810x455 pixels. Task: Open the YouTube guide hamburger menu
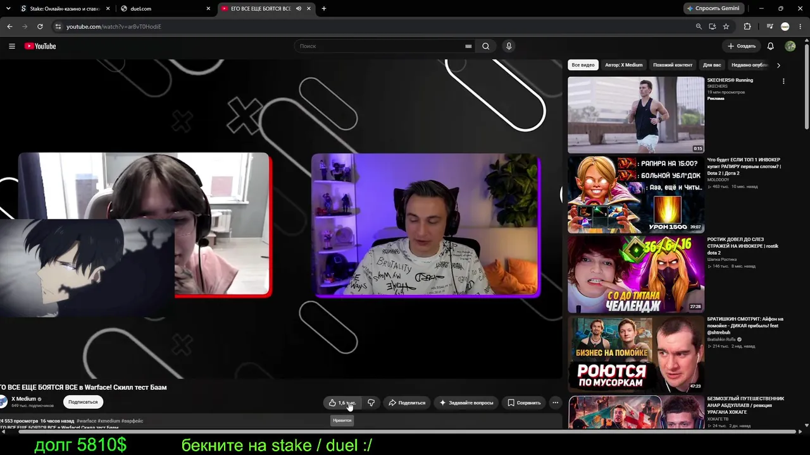point(11,46)
